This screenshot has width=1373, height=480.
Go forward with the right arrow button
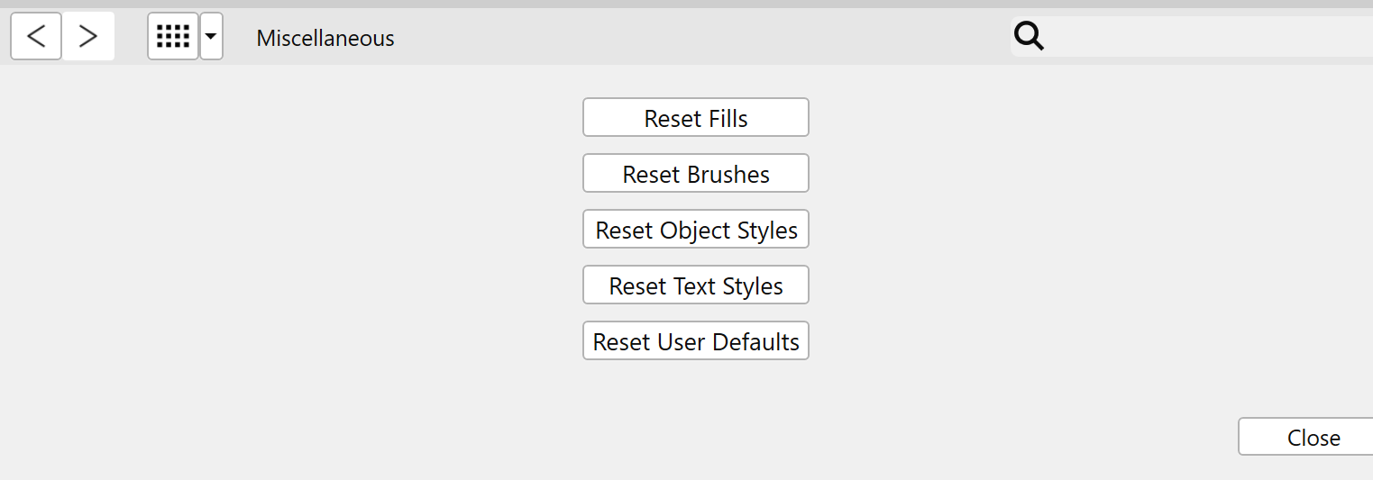(x=88, y=36)
